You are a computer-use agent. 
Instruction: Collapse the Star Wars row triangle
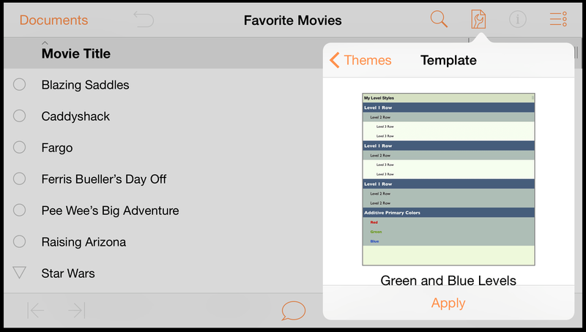20,273
